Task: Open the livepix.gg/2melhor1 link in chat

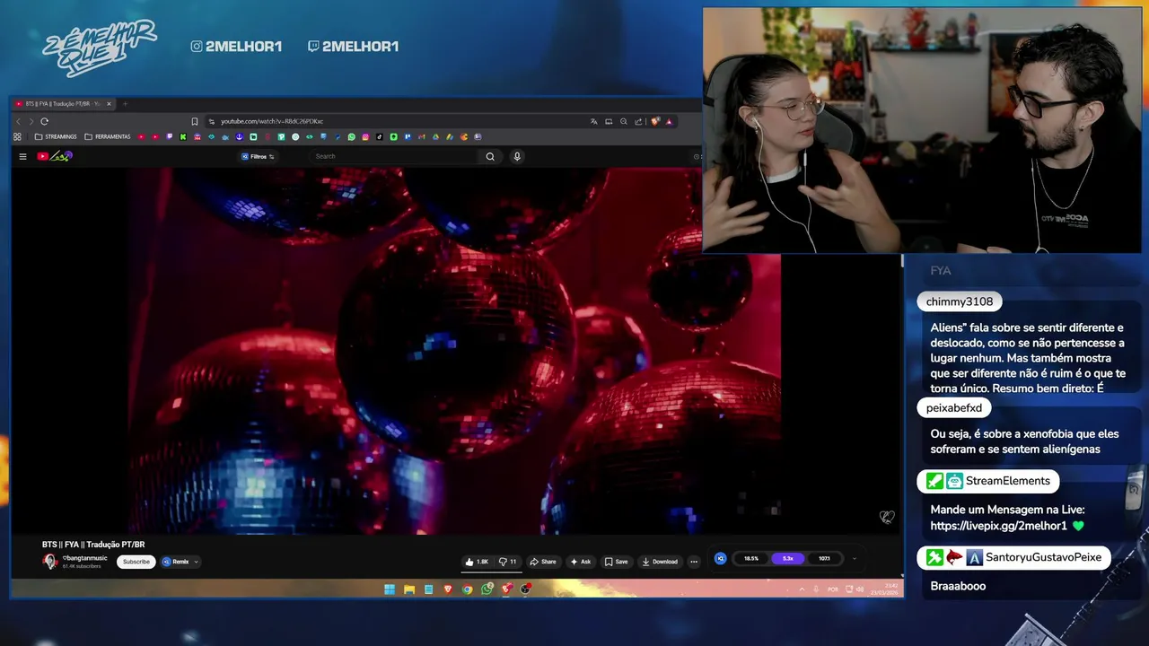Action: (999, 526)
